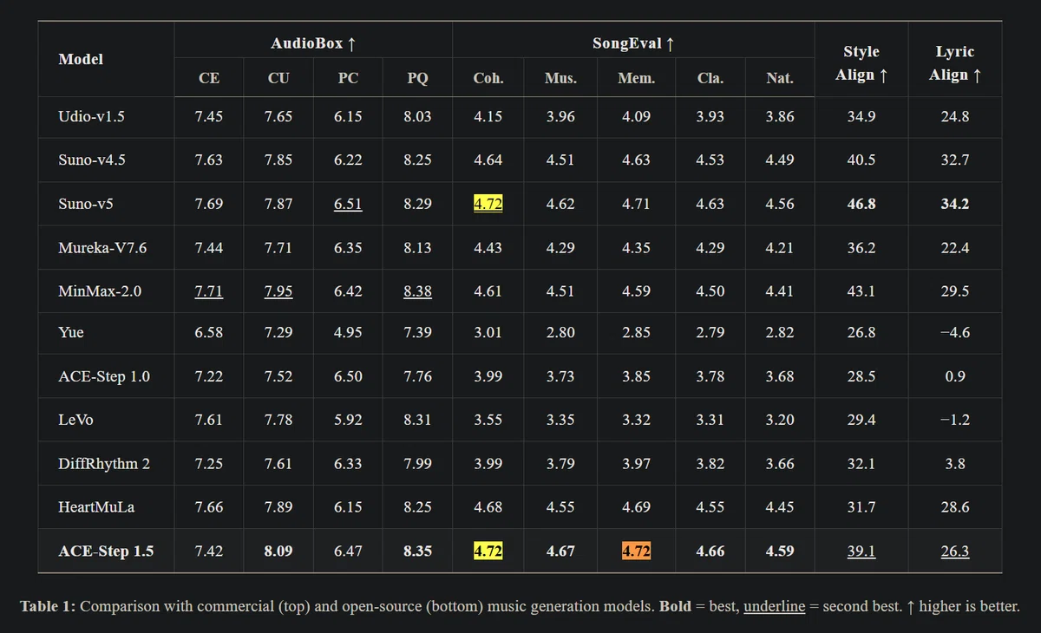Viewport: 1041px width, 633px height.
Task: Select the ACE-Step 1.5 model name
Action: [x=106, y=551]
